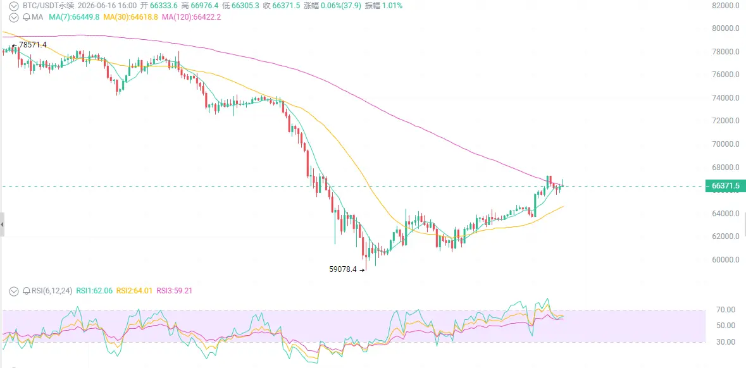Collapse the RSI(6,12,24) indicator legend
The height and width of the screenshot is (368, 746).
pos(15,290)
